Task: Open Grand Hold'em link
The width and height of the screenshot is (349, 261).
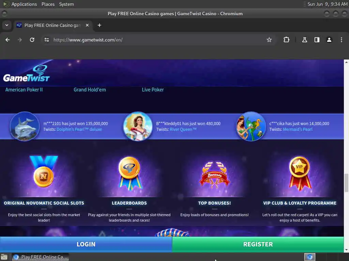Action: point(90,90)
